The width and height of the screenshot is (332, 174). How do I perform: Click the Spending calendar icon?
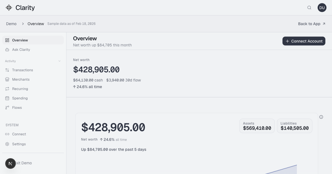click(x=7, y=98)
